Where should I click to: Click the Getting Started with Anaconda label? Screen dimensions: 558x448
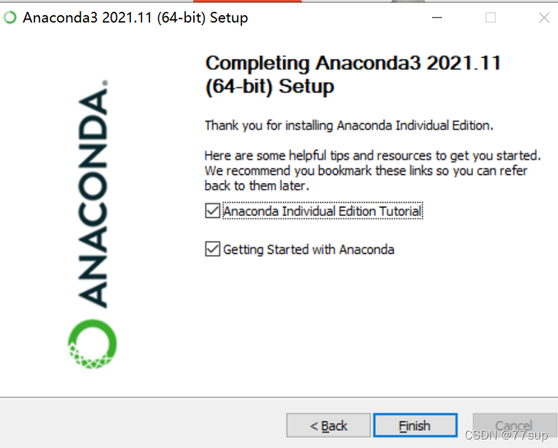pyautogui.click(x=309, y=249)
